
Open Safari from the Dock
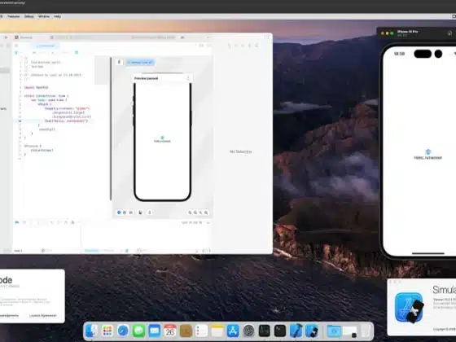(x=123, y=331)
